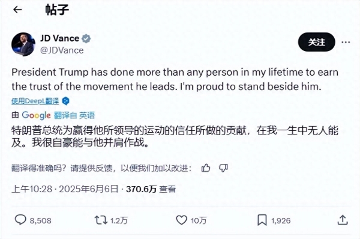Click the DeepL logo icon

[x=65, y=101]
